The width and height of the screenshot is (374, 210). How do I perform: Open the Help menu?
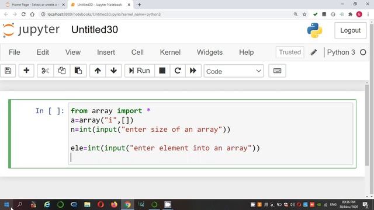pyautogui.click(x=247, y=52)
